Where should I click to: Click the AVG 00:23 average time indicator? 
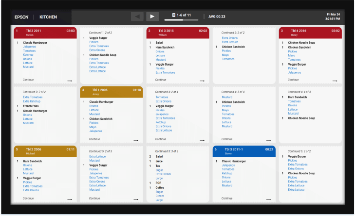pos(217,17)
